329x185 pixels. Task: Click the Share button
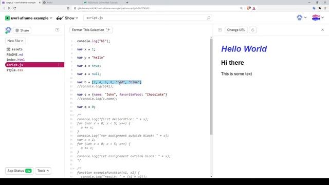tap(22, 30)
